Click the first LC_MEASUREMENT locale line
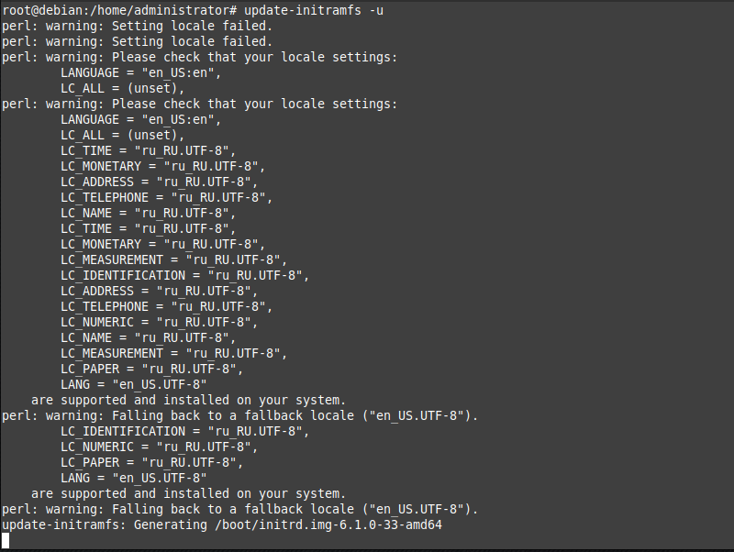Viewport: 734px width, 552px height. 173,259
